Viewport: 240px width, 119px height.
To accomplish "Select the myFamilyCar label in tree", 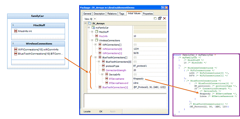I will coord(102,28).
